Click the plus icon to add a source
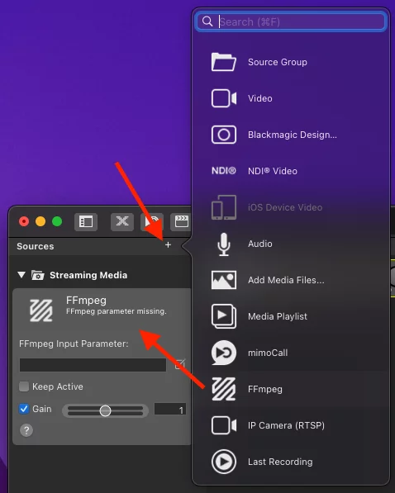Screen dimensions: 395x493 (168, 245)
